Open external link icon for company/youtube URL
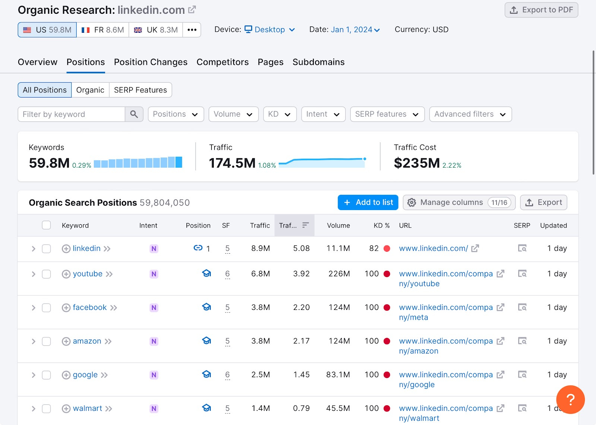The width and height of the screenshot is (596, 425). coord(500,274)
